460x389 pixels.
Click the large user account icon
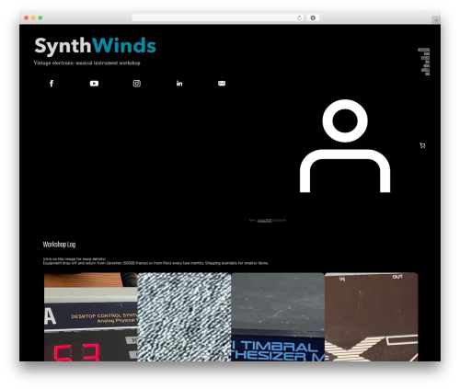345,146
